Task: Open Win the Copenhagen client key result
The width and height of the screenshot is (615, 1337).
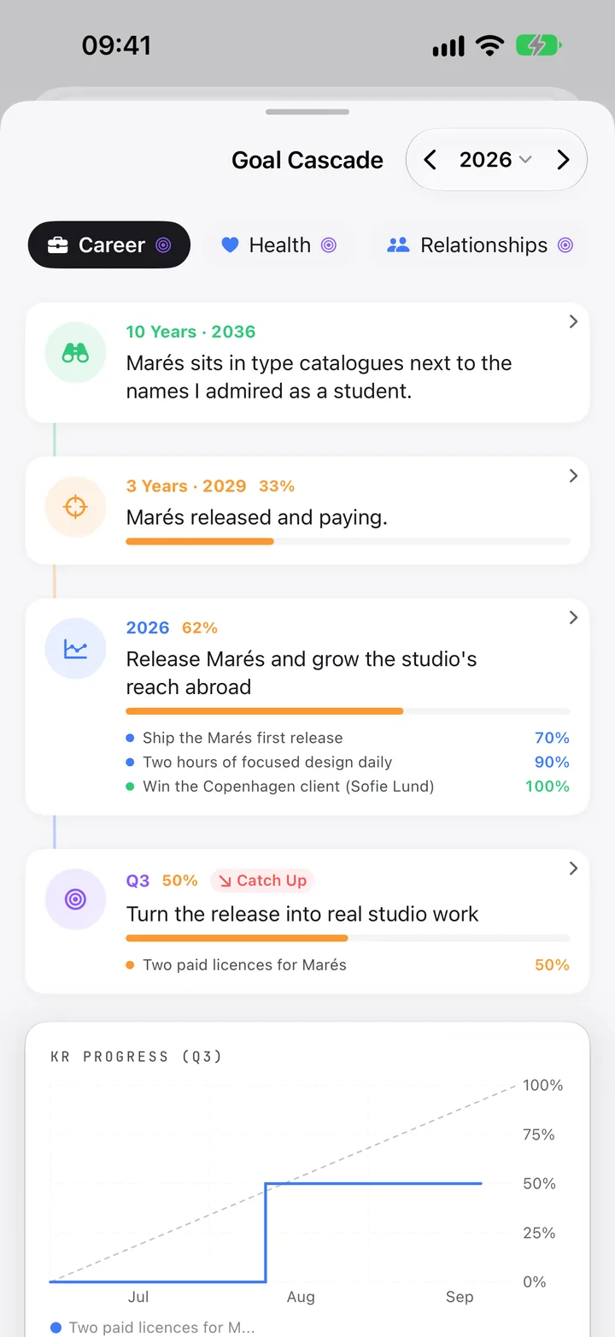Action: coord(348,786)
